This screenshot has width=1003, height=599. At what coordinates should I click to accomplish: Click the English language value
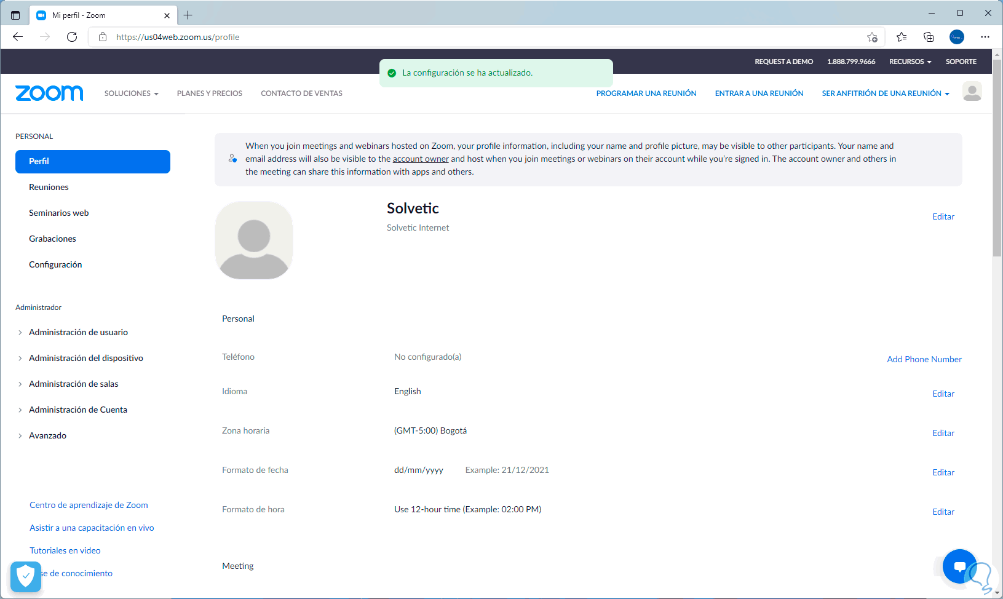click(x=408, y=391)
